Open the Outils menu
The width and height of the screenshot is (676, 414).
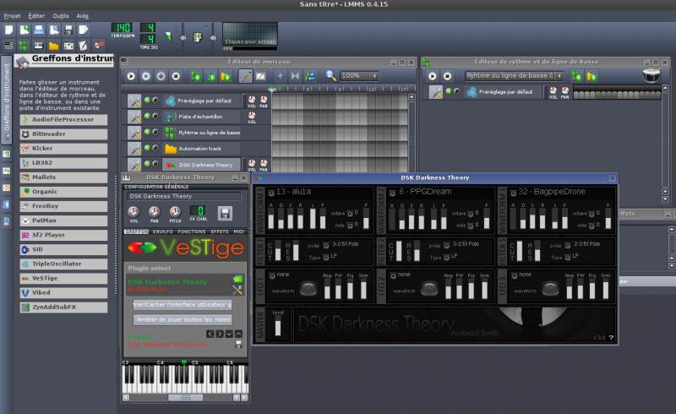point(61,16)
